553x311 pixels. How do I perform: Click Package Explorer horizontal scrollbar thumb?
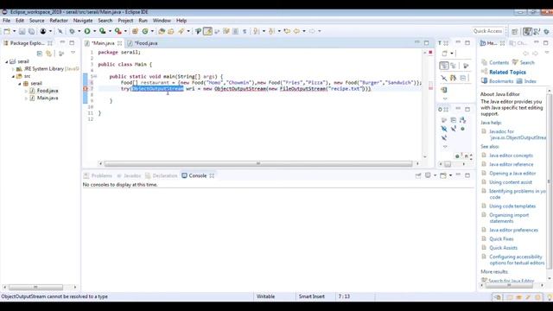pyautogui.click(x=35, y=287)
